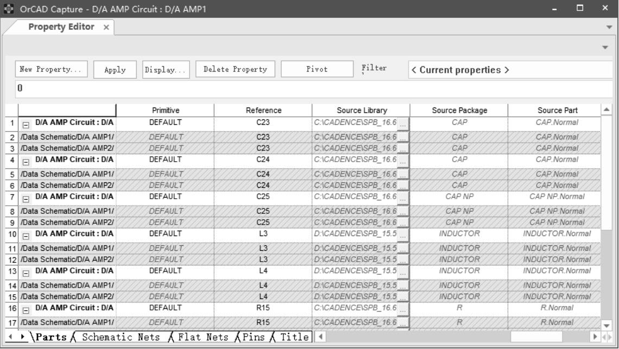Click the horizontal scrollbar thumb
The height and width of the screenshot is (349, 619).
[x=536, y=337]
